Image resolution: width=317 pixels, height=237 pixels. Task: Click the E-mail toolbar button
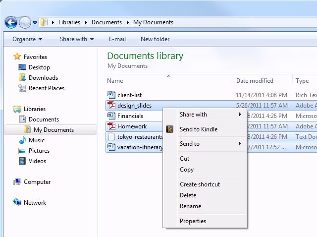click(x=117, y=39)
